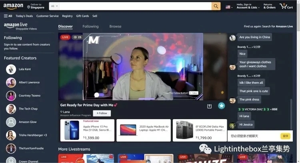Open Gift Cards

(x=82, y=16)
